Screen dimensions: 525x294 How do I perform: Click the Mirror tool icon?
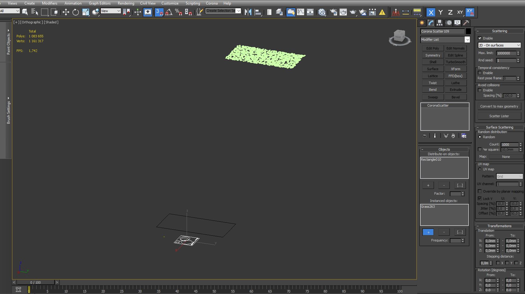pyautogui.click(x=248, y=12)
